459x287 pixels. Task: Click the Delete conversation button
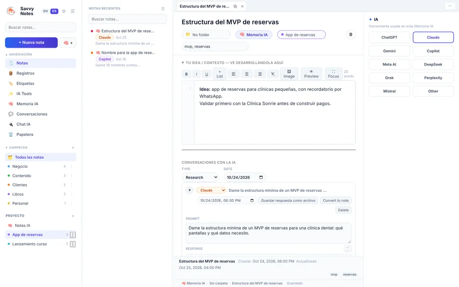point(343,210)
